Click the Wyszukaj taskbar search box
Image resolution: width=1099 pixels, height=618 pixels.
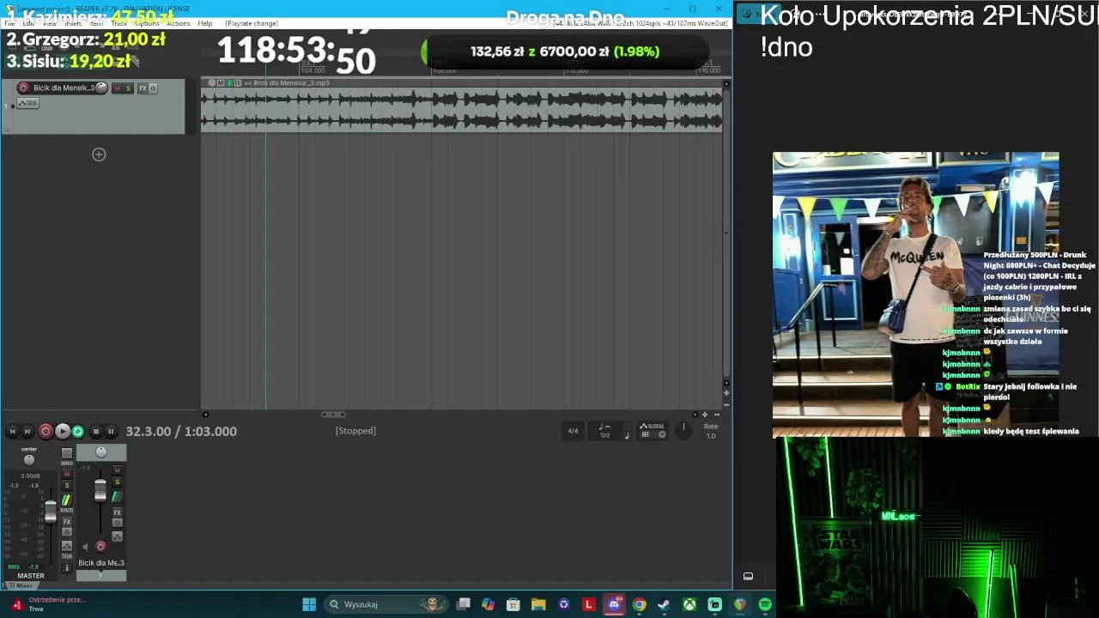click(386, 604)
